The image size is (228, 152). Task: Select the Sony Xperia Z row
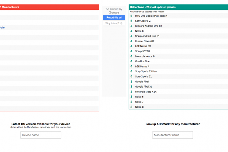point(143,21)
